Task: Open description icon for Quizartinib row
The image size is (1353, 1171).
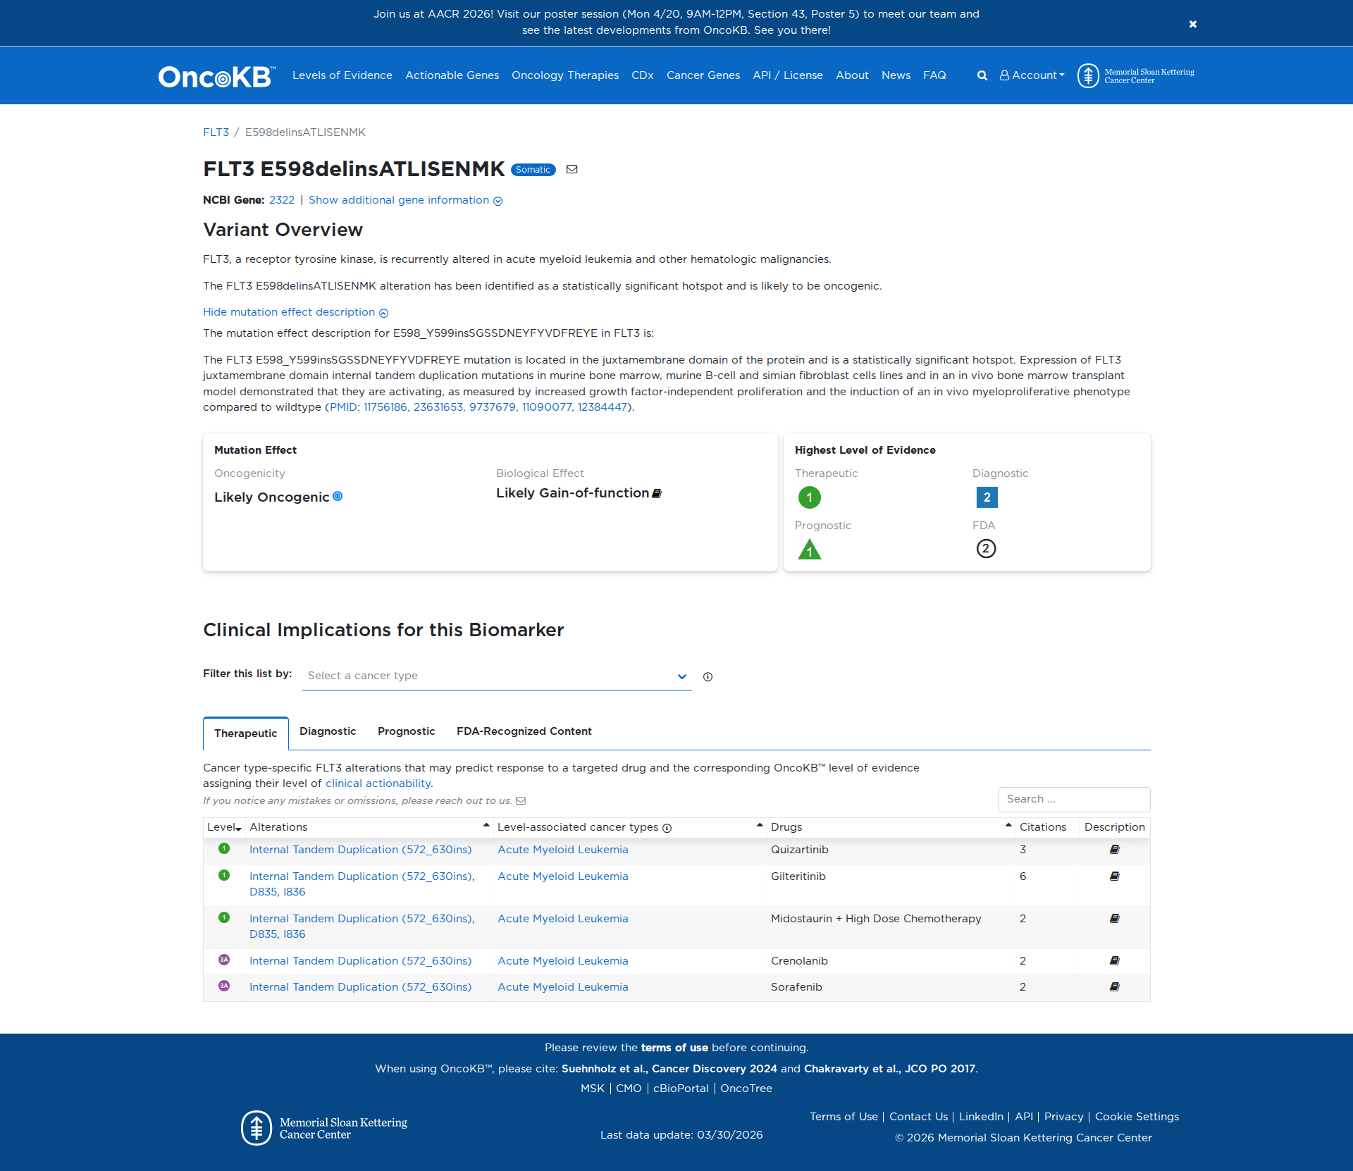Action: [1114, 850]
